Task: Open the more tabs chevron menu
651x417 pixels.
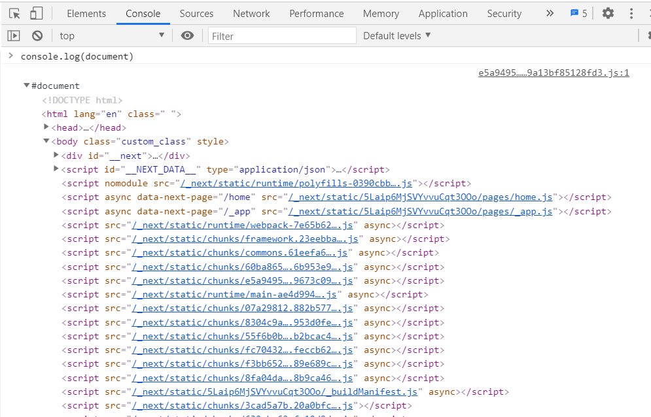Action: [x=550, y=13]
